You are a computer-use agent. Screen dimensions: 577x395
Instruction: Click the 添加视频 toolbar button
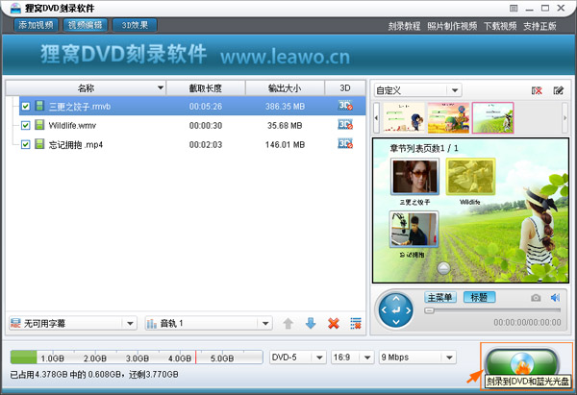click(x=37, y=25)
